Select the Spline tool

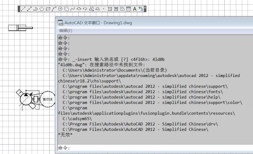pos(73,9)
